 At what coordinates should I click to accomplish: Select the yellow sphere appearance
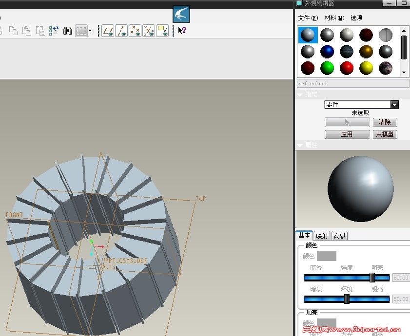click(366, 68)
